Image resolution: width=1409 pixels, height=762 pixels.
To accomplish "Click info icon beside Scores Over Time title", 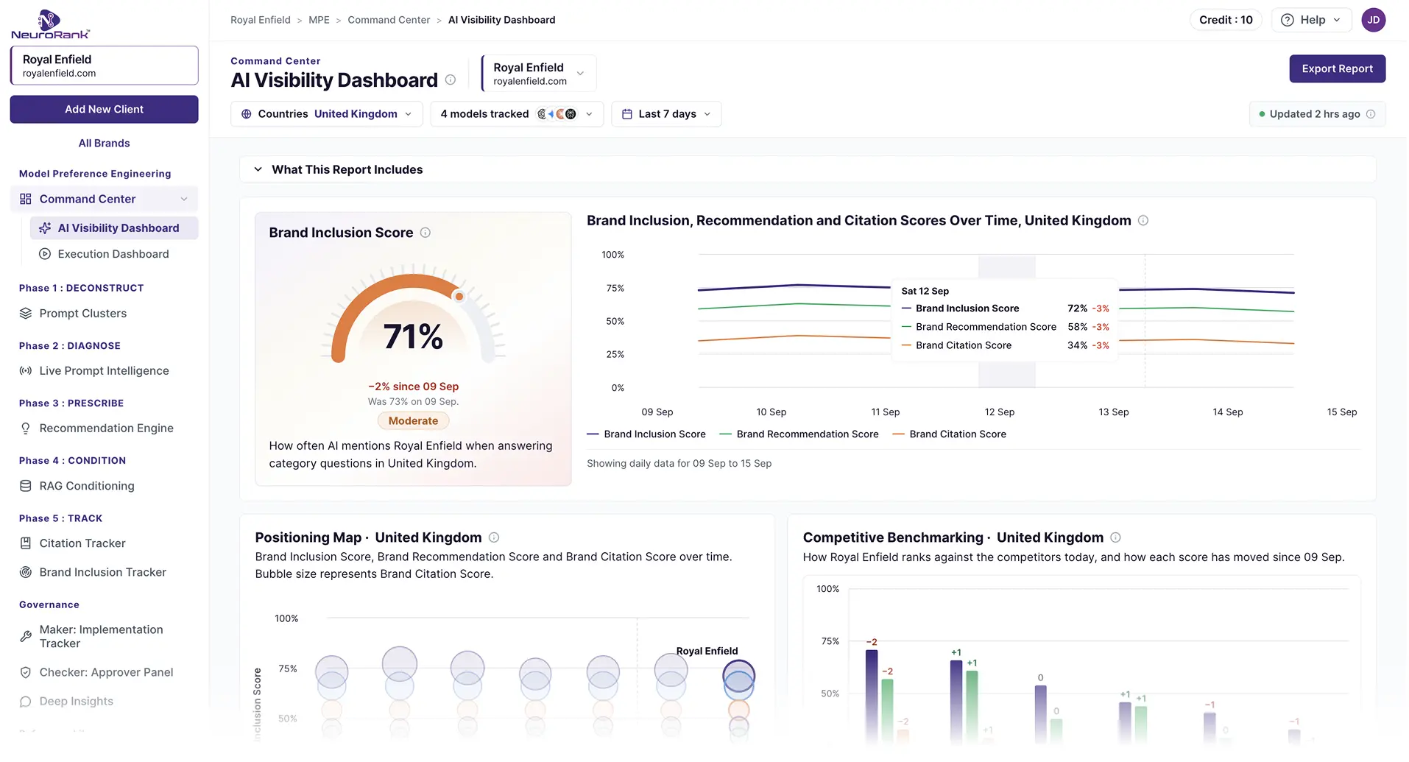I will point(1143,220).
